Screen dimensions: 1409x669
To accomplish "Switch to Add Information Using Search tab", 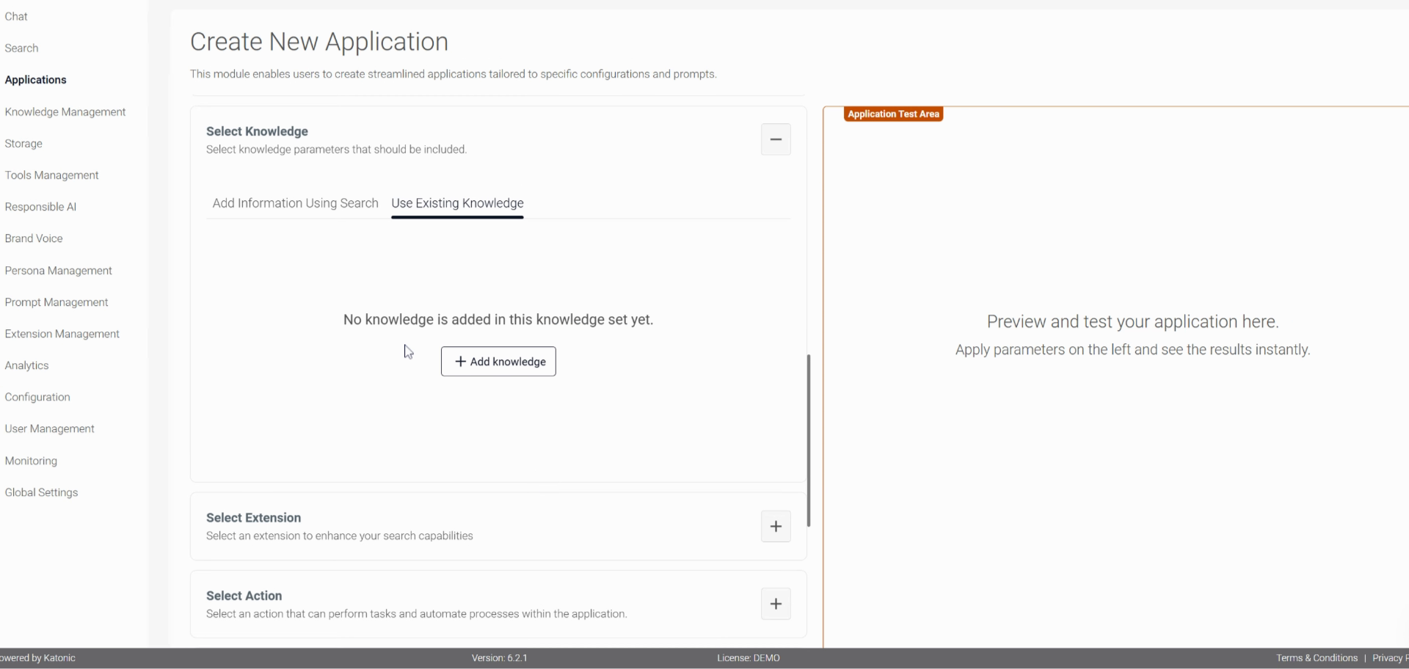I will click(294, 203).
